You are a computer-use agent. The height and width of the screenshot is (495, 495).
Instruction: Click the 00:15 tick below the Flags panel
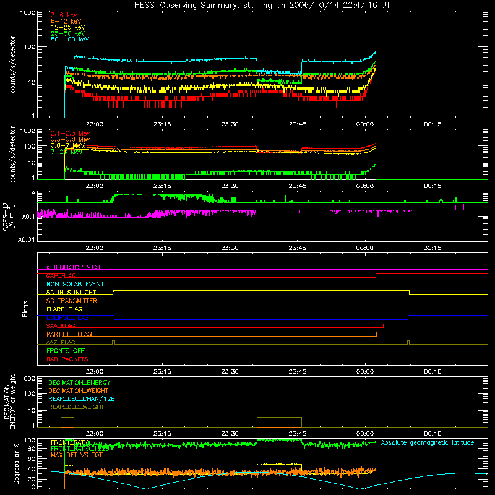tap(433, 372)
